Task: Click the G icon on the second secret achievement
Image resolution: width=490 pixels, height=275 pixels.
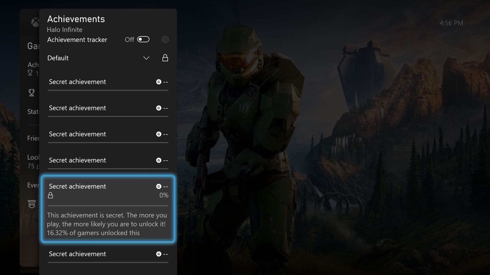Action: 159,108
